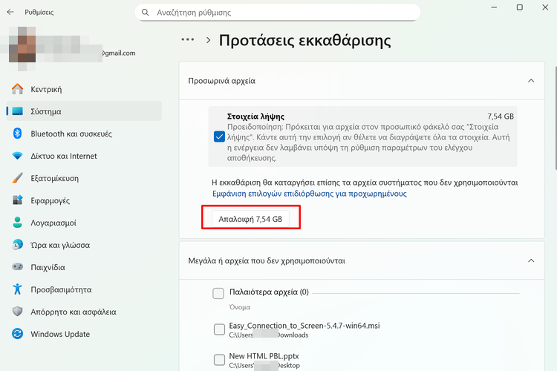The height and width of the screenshot is (371, 557).
Task: Open Λογαριασμοί settings
Action: 53,223
